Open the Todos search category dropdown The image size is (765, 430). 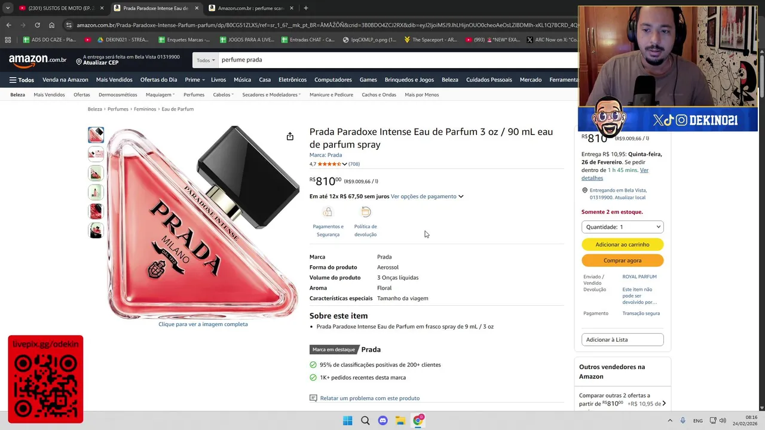click(x=206, y=60)
